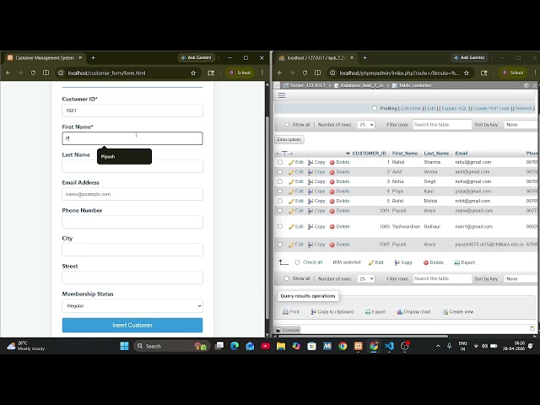Click Edit icon in Rahul row
The width and height of the screenshot is (540, 405).
pyautogui.click(x=291, y=162)
